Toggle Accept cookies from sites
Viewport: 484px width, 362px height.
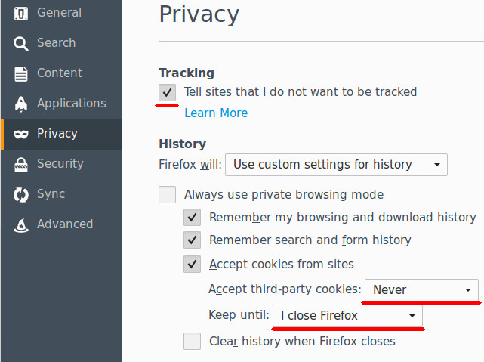tap(192, 264)
